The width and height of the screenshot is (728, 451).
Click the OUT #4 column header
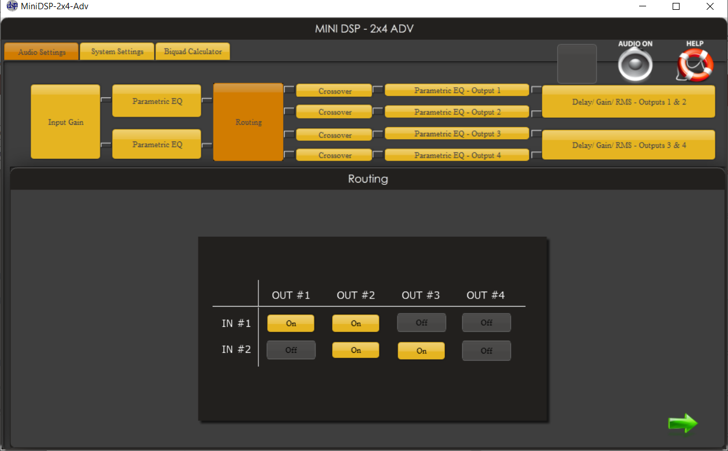coord(486,295)
